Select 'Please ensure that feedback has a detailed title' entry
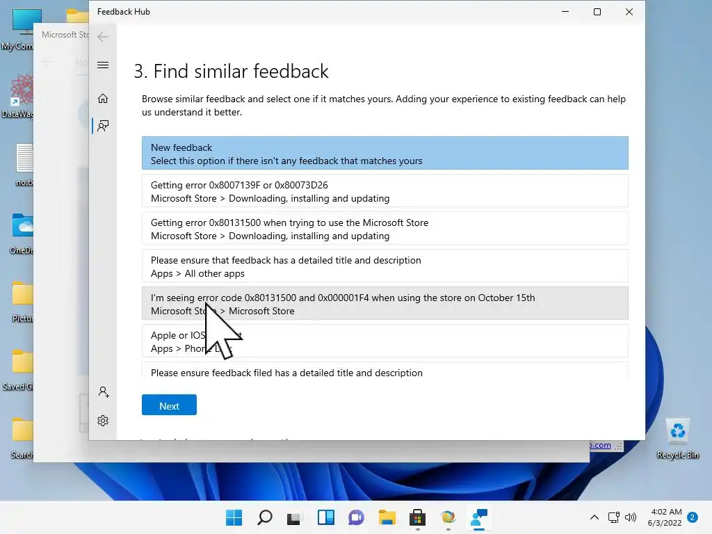Image resolution: width=712 pixels, height=534 pixels. [x=385, y=266]
